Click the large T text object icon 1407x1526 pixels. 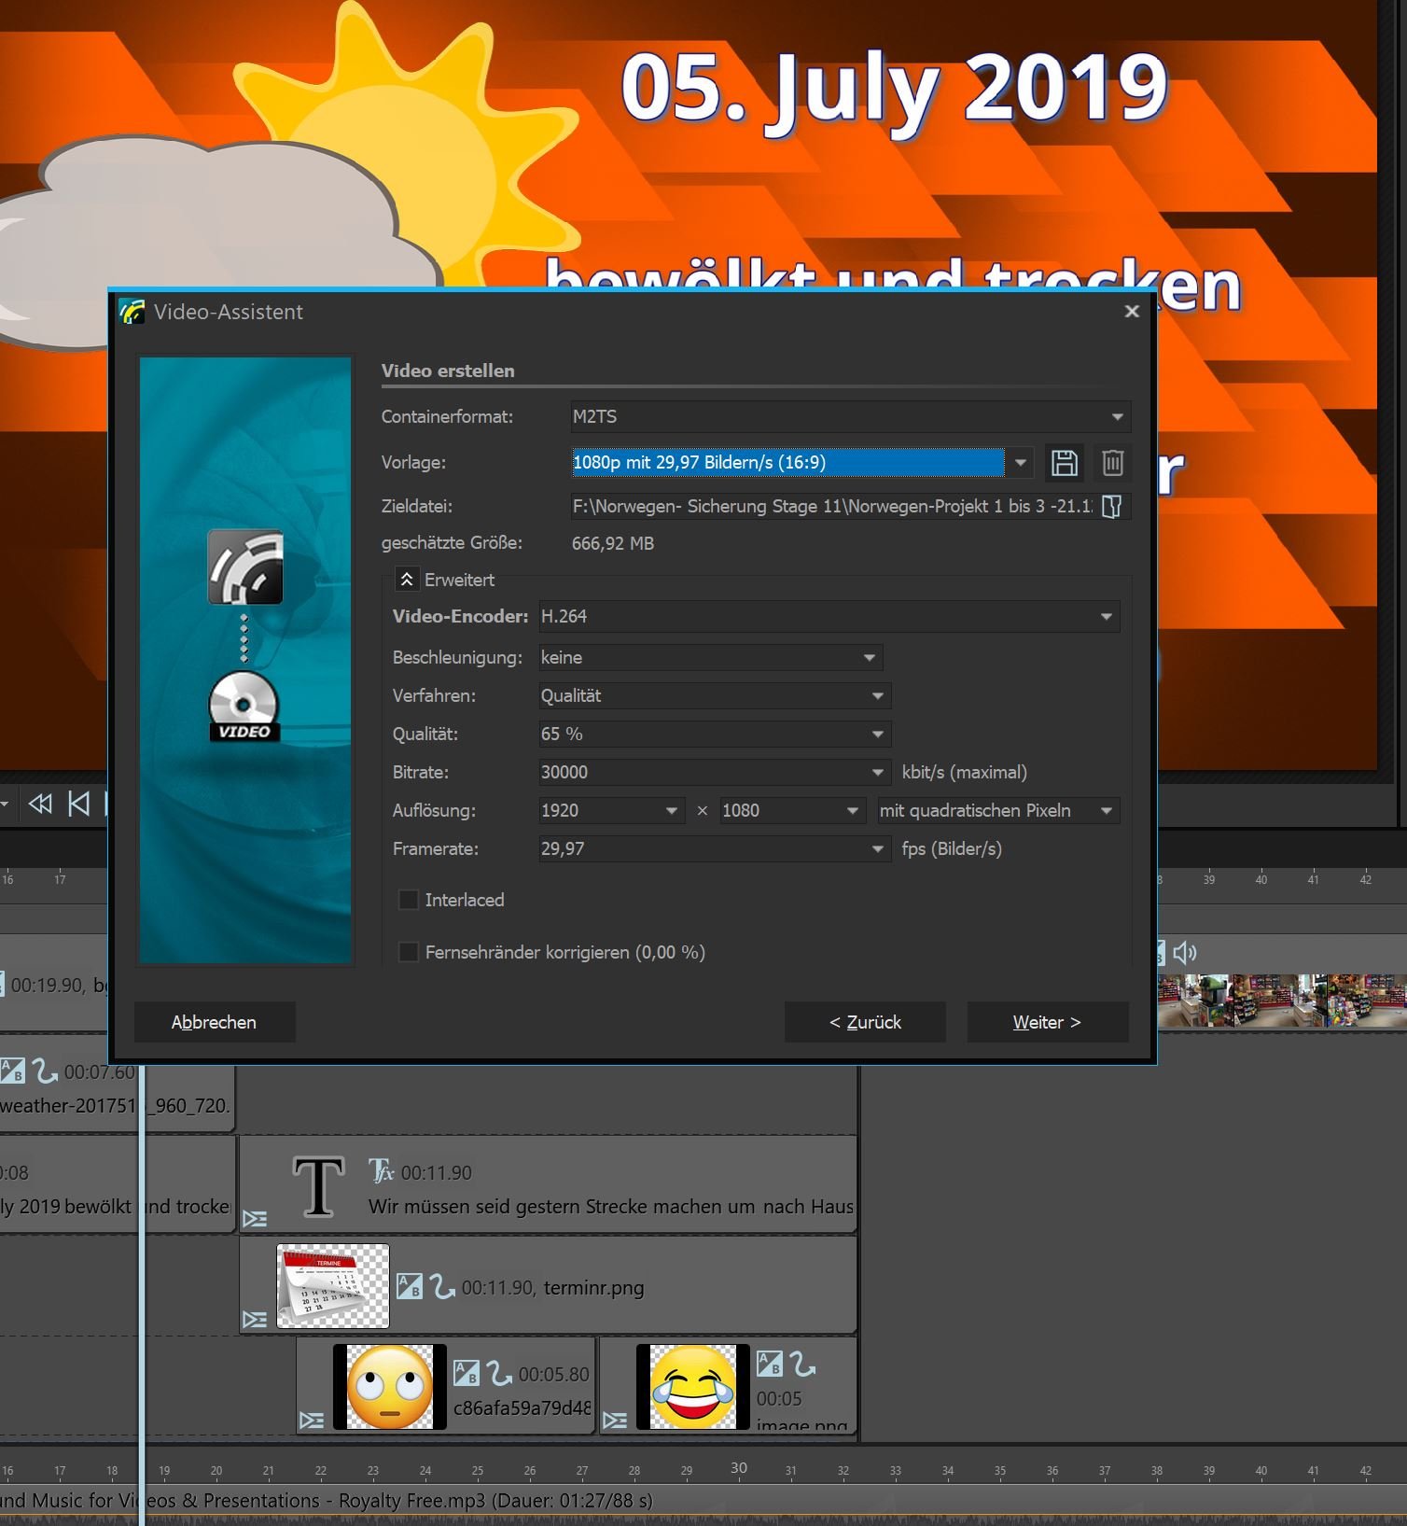[x=318, y=1187]
